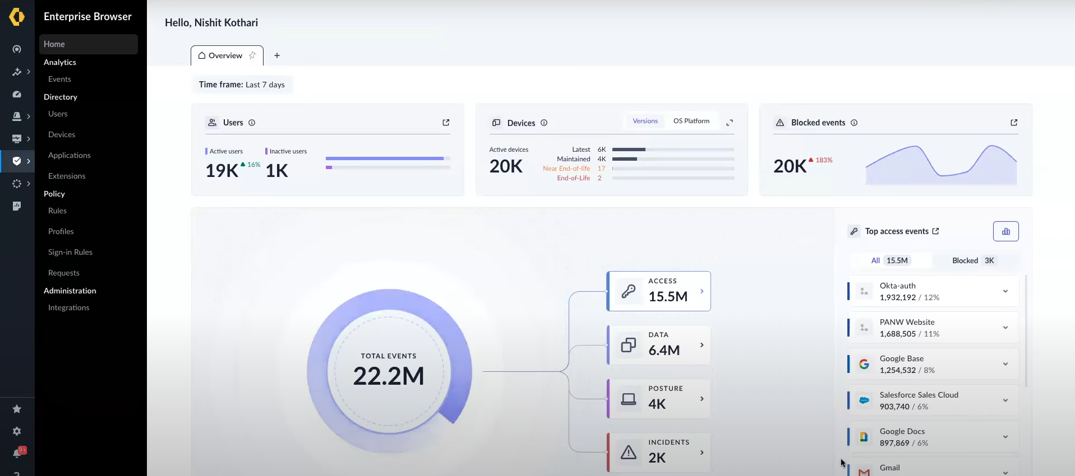Select Versions view in Devices card
The height and width of the screenshot is (476, 1075).
[645, 121]
